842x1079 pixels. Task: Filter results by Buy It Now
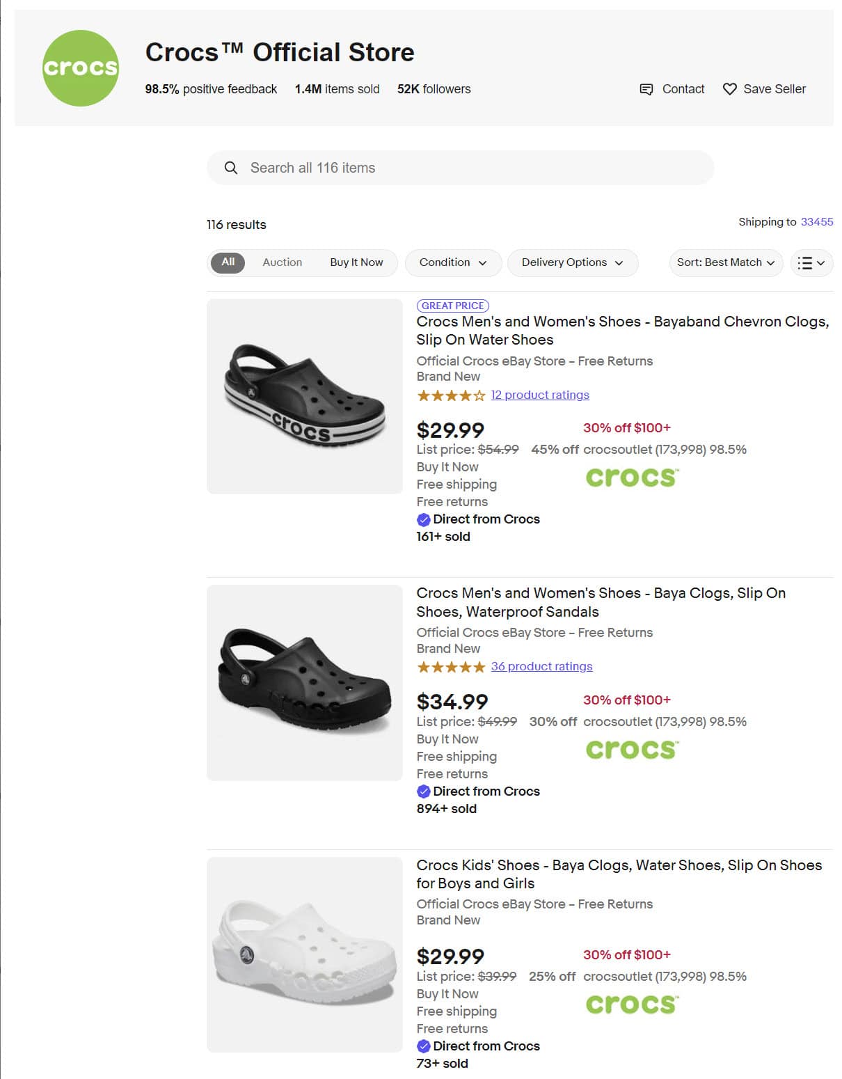point(356,262)
